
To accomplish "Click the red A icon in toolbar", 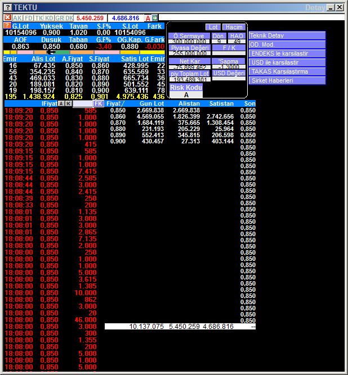I will point(148,18).
